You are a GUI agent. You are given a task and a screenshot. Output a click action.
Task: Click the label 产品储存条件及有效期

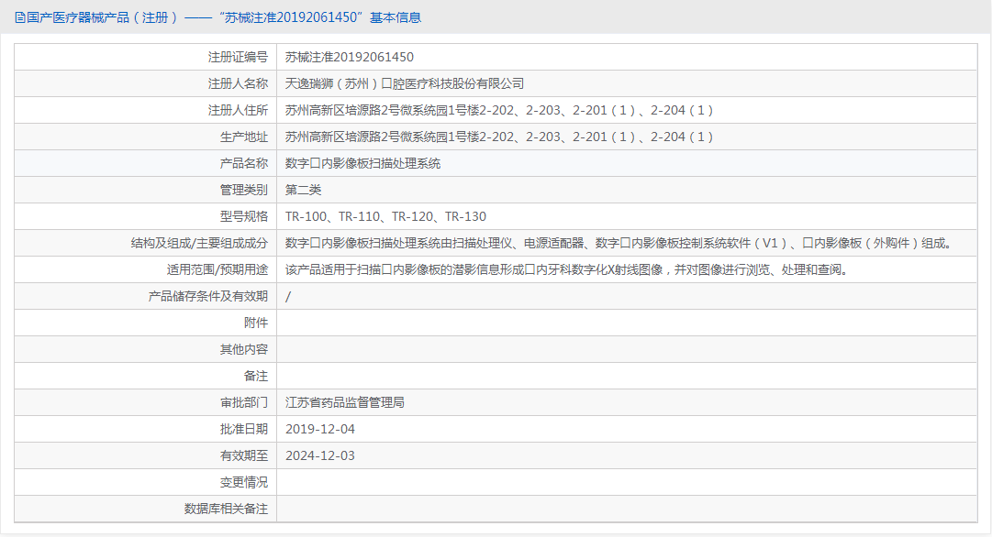pyautogui.click(x=208, y=296)
